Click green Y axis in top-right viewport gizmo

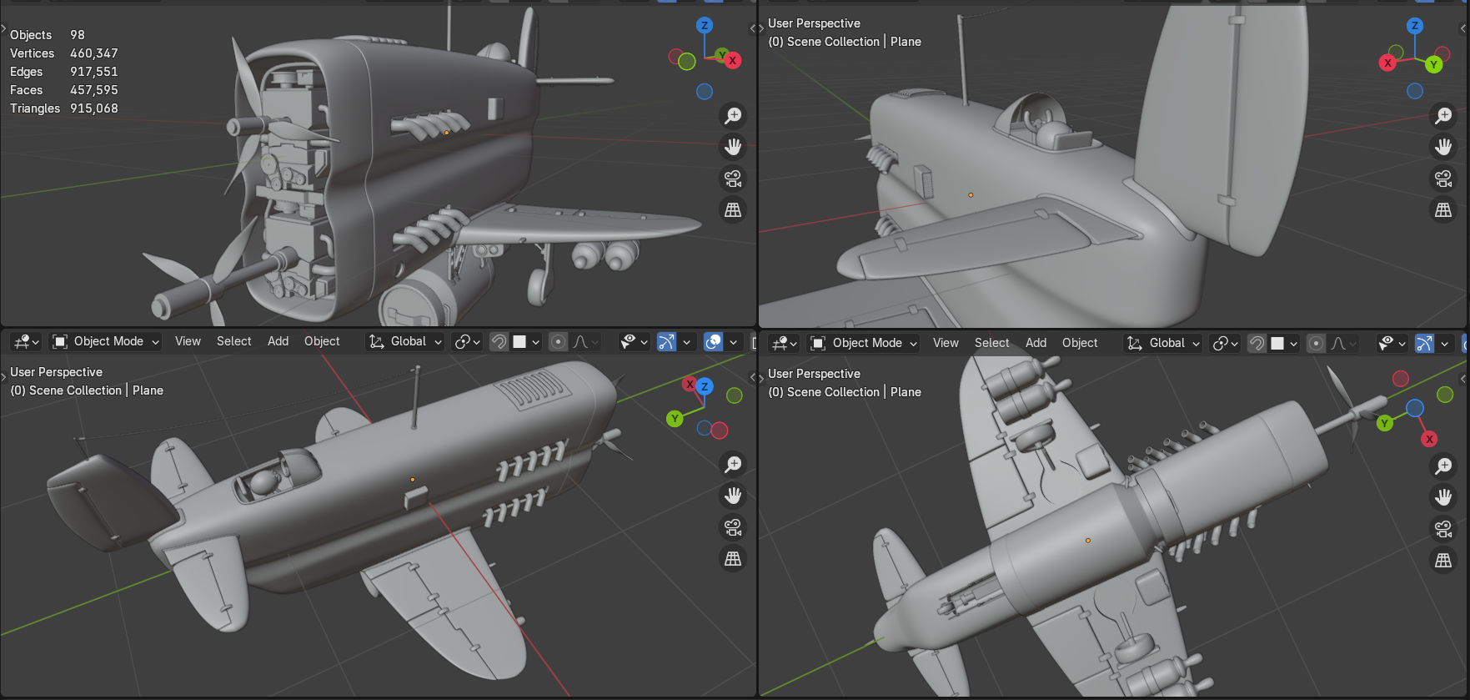[1434, 64]
